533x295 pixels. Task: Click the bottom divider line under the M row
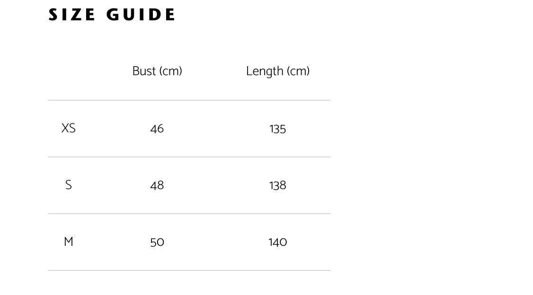pyautogui.click(x=189, y=270)
